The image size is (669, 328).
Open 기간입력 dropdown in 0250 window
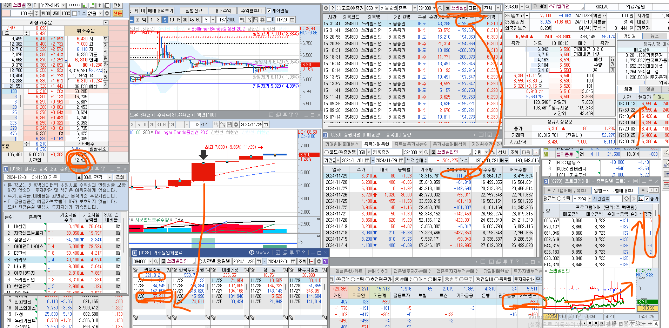(338, 160)
